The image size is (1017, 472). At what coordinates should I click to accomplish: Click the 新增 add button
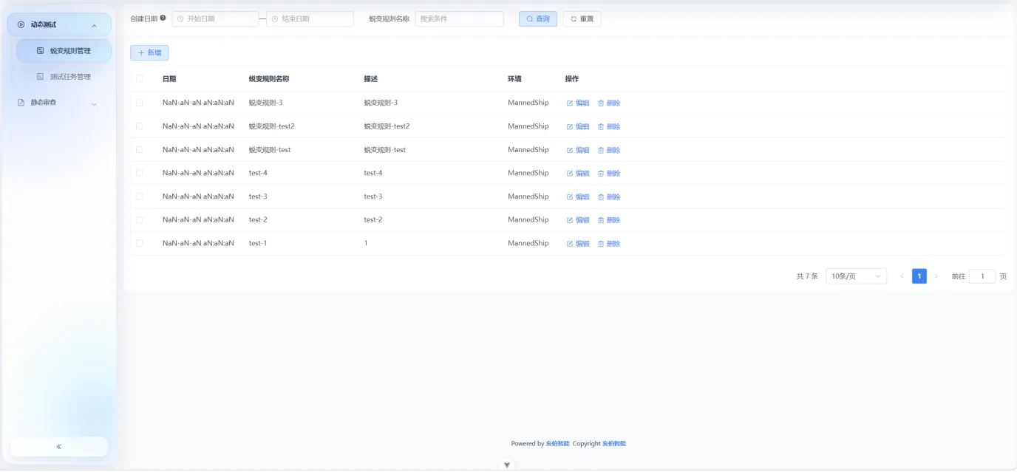click(149, 52)
